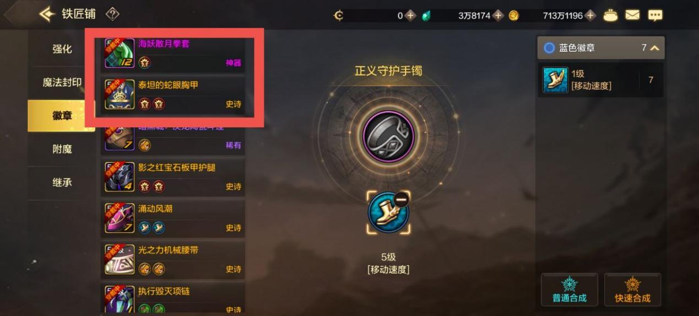
Task: Click the 正义守护手镯 bracelet icon in center
Action: 388,136
